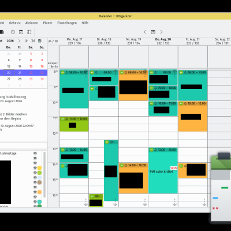Toggle visibility of the Jahrestage calendar

35,154
